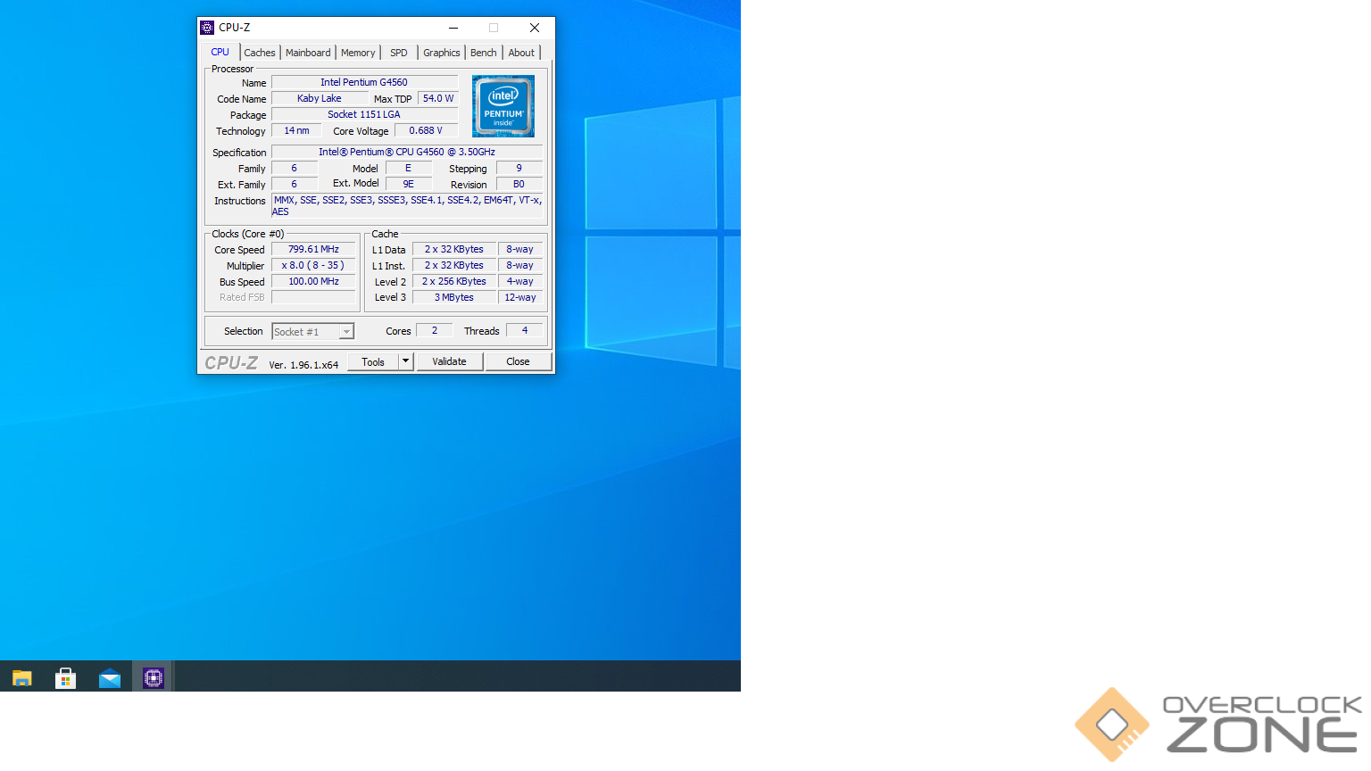This screenshot has width=1371, height=771.
Task: Launch Microsoft Store from the taskbar
Action: pyautogui.click(x=65, y=678)
